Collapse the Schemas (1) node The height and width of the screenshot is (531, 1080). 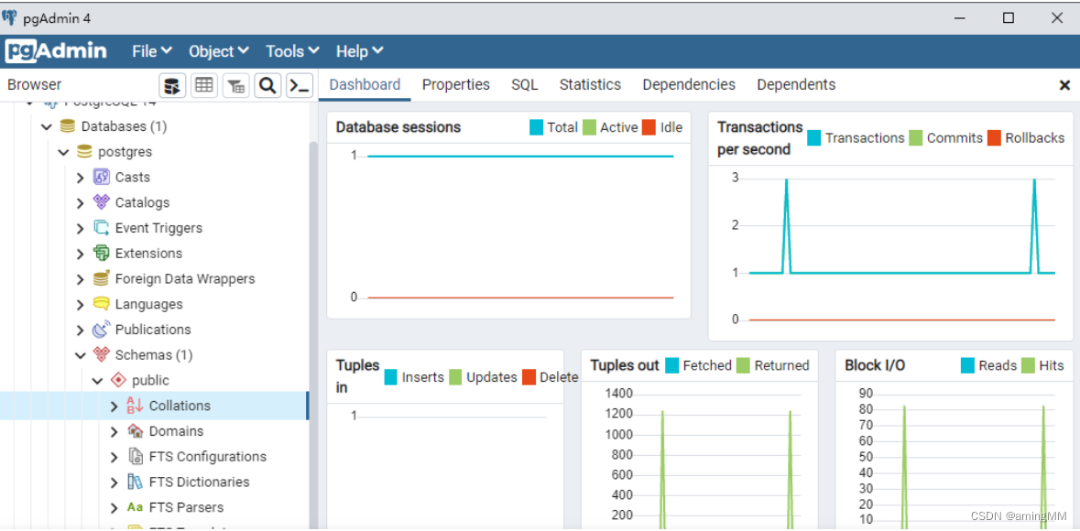pyautogui.click(x=81, y=354)
